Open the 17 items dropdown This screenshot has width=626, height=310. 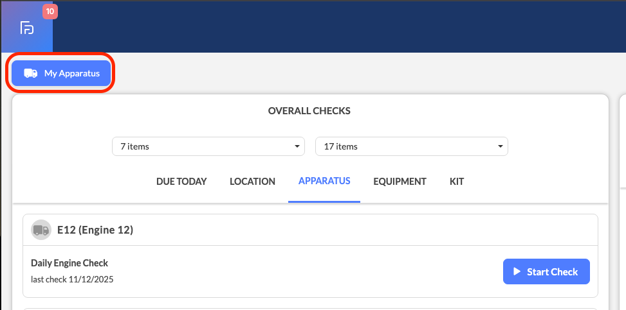tap(411, 146)
